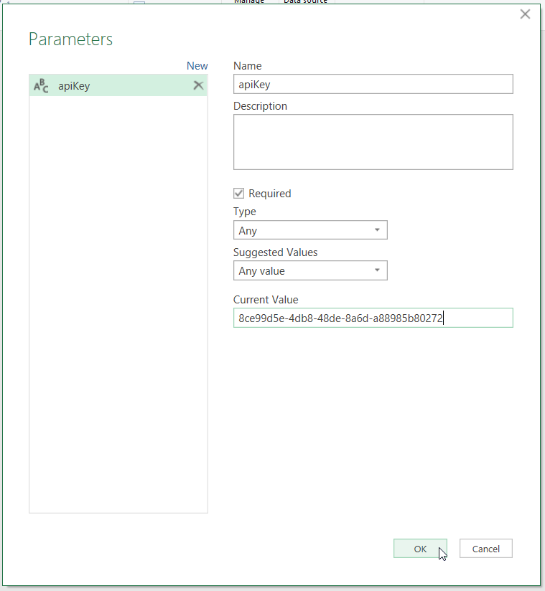The width and height of the screenshot is (545, 591).
Task: Click inside the Current Value field
Action: [373, 318]
